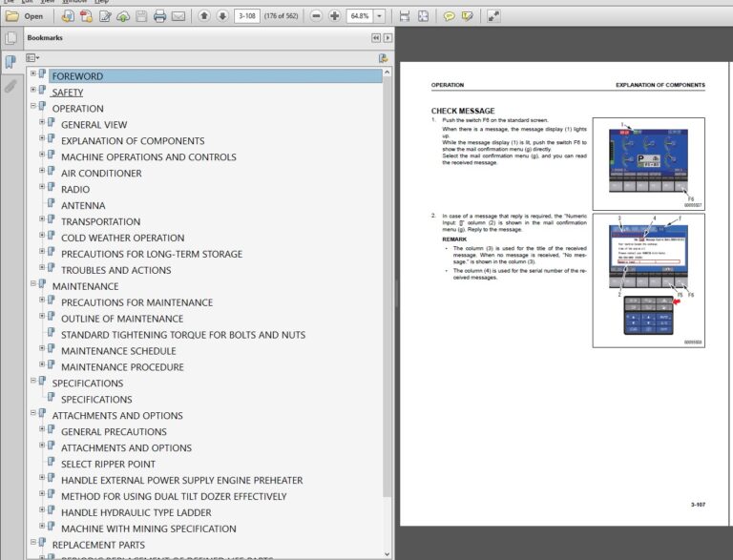Select OUTLINE OF MAINTENANCE bookmark
The width and height of the screenshot is (733, 560).
(x=122, y=319)
